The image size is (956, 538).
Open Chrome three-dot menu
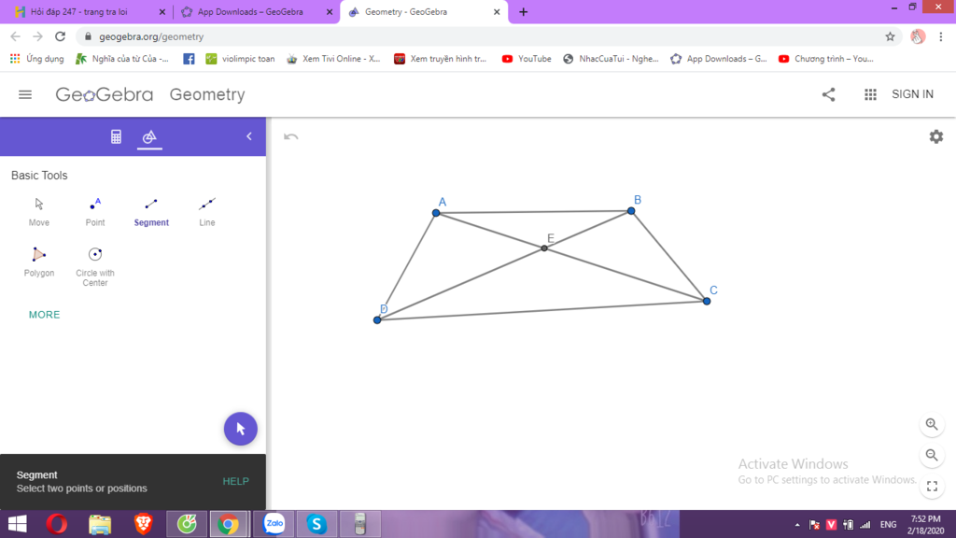[x=941, y=36]
